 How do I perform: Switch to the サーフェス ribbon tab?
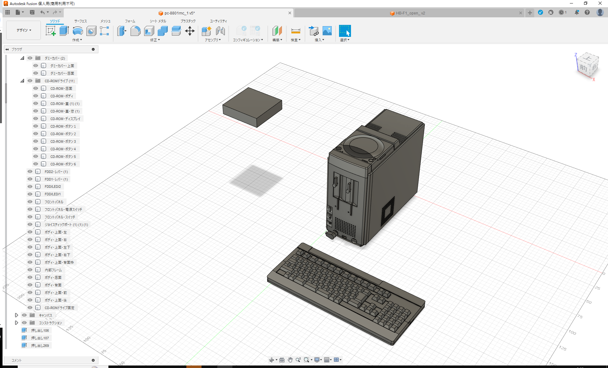point(80,21)
